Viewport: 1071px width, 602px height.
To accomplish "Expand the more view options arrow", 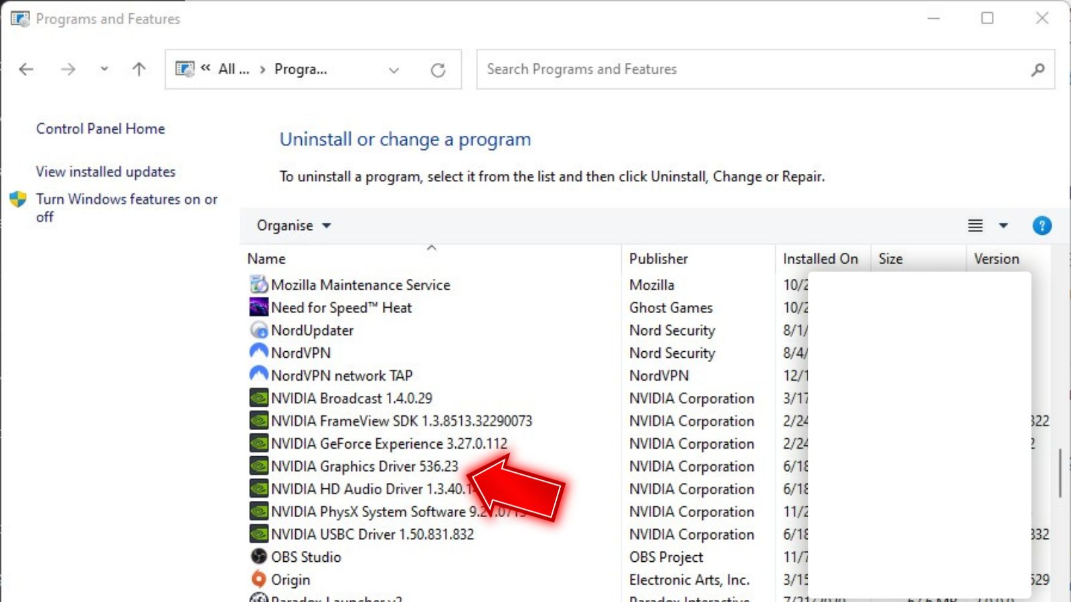I will pos(1003,225).
